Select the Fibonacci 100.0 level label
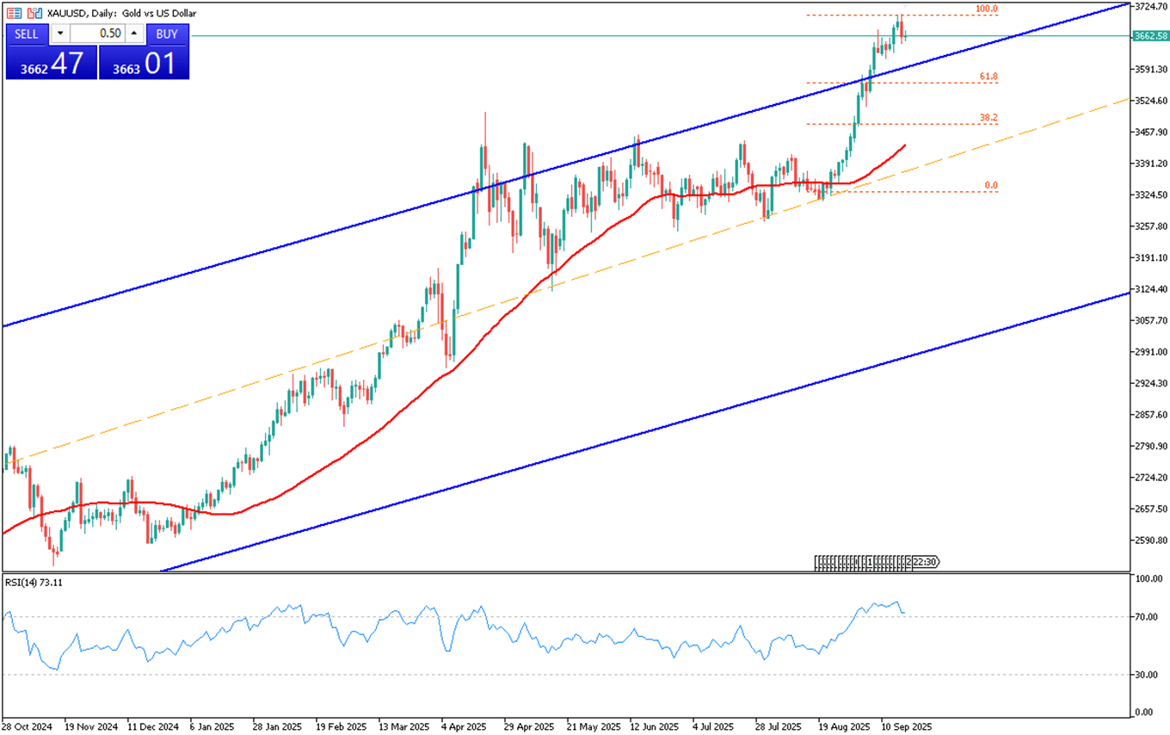The height and width of the screenshot is (735, 1170). (x=985, y=9)
